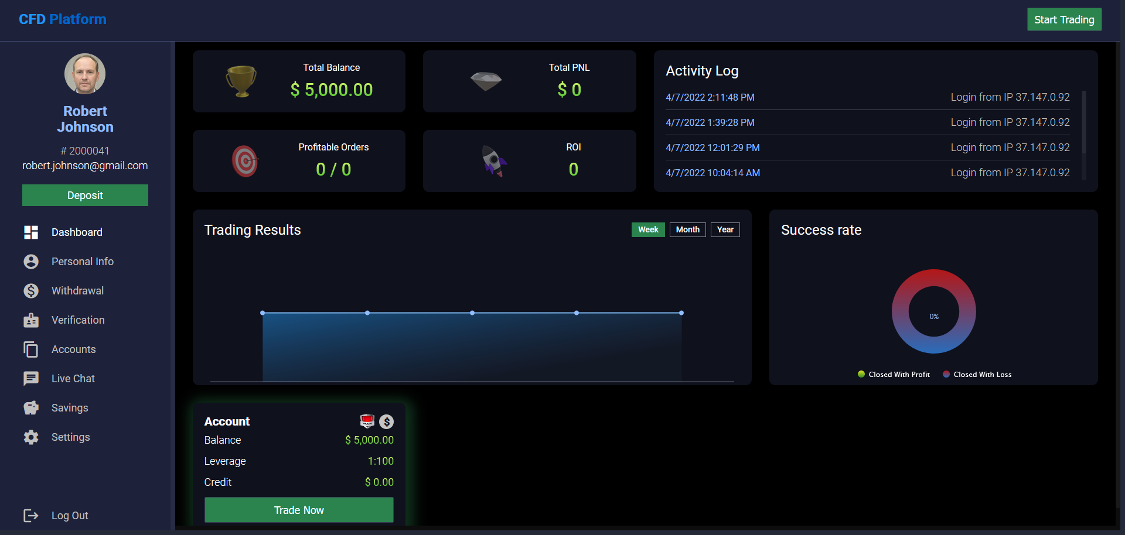This screenshot has width=1125, height=535.
Task: Click the Activity Log scrollbar
Action: click(x=1083, y=122)
